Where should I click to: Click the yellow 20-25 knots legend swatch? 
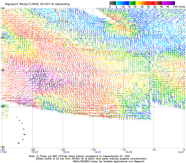pos(139,3)
